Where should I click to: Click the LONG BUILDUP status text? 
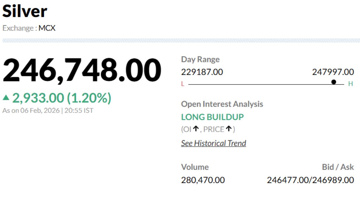(212, 117)
